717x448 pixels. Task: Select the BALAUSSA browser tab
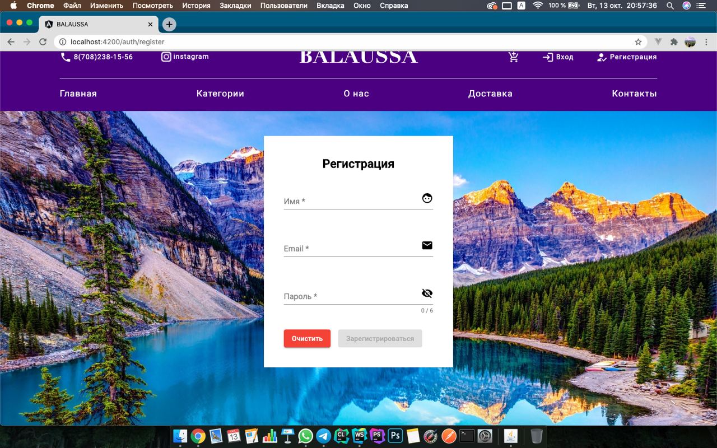click(99, 25)
